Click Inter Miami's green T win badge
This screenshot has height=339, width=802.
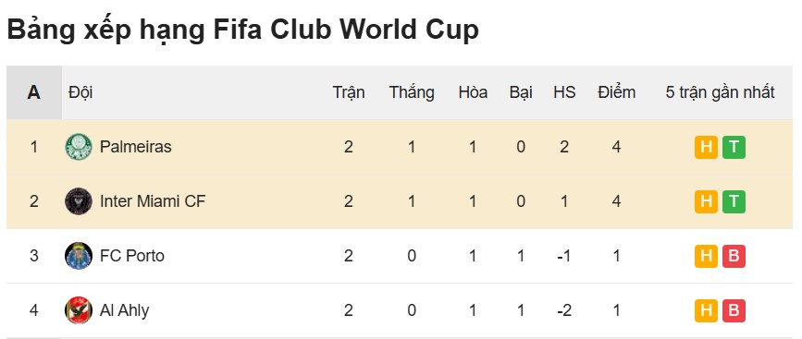(734, 201)
